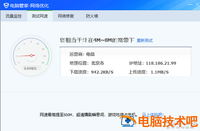Click the 电脑管家-网络优化 title text
Viewport: 200px width, 131px height.
[x=29, y=6]
